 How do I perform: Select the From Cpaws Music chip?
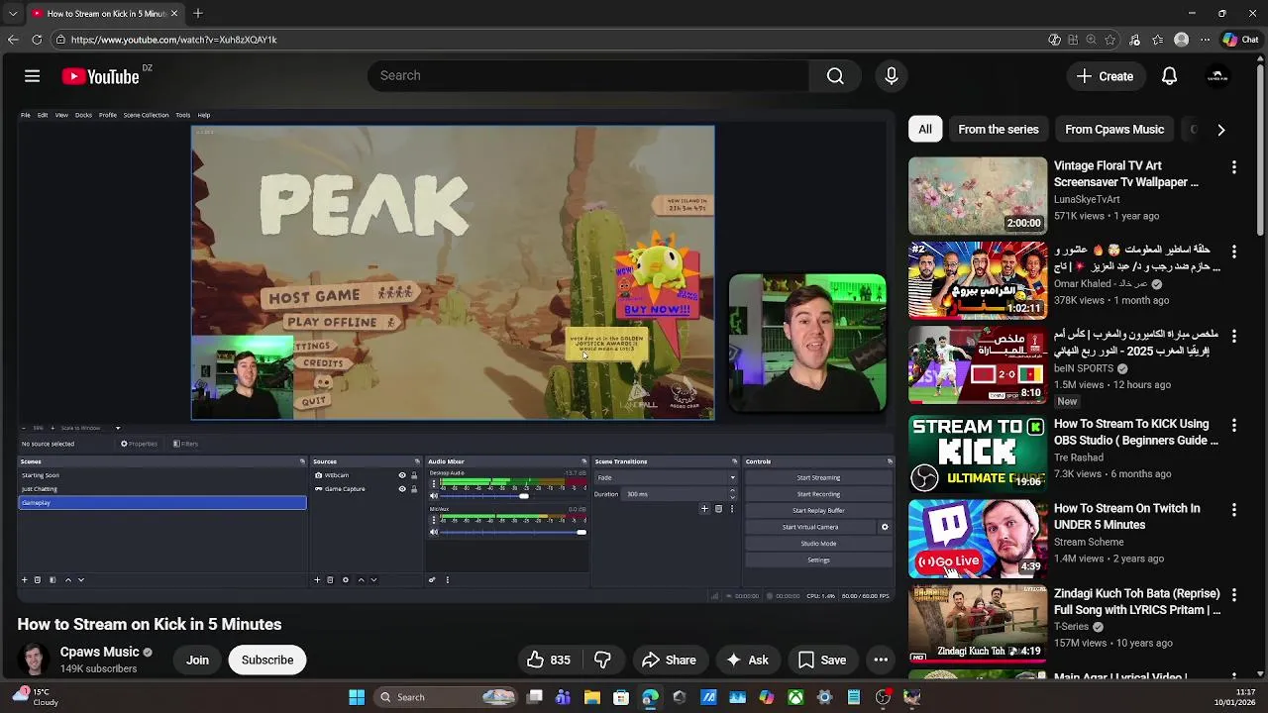point(1114,130)
